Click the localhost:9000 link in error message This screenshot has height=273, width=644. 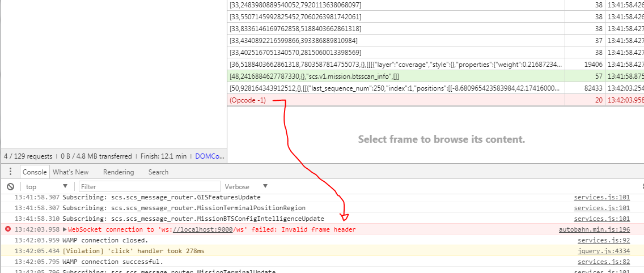coord(202,229)
